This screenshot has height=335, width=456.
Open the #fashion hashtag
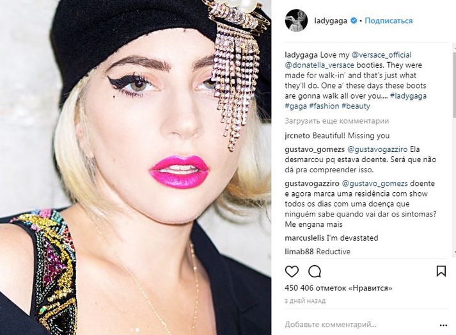coord(324,106)
